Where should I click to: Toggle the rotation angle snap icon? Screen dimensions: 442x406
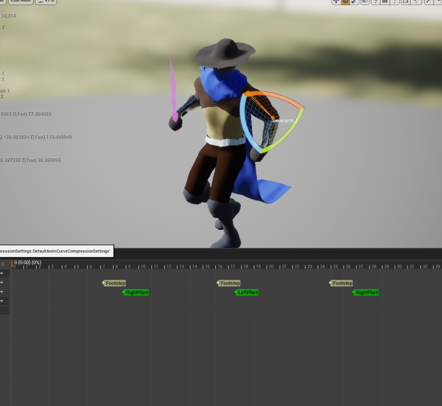coord(406,2)
